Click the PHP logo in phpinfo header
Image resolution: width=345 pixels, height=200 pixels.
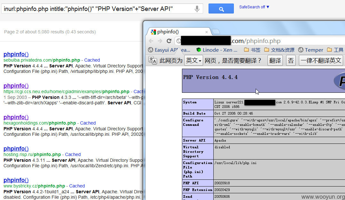pyautogui.click(x=340, y=81)
